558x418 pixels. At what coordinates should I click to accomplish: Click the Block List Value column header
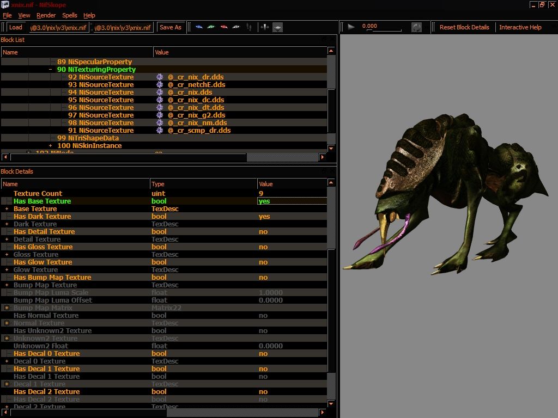point(240,52)
